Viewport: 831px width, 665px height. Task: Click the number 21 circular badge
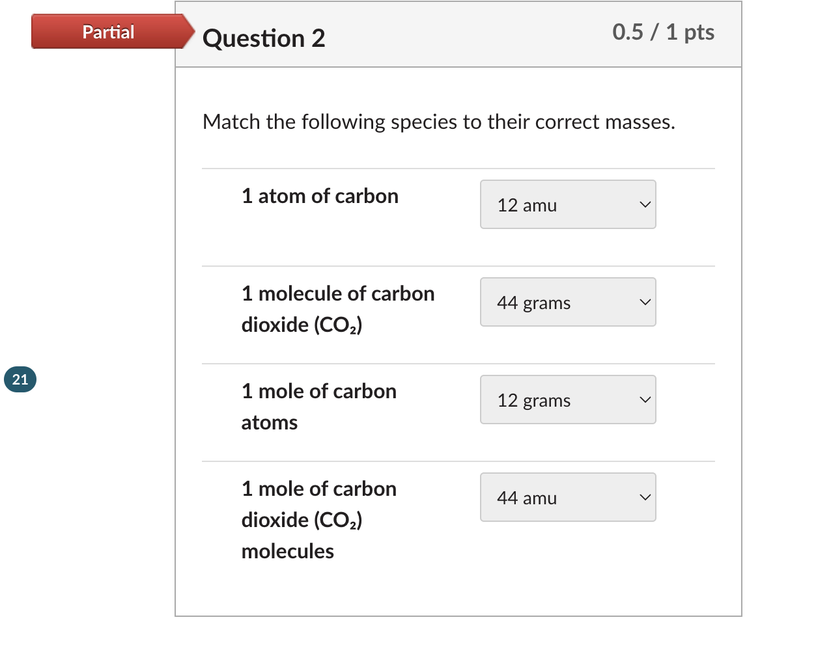click(x=20, y=379)
